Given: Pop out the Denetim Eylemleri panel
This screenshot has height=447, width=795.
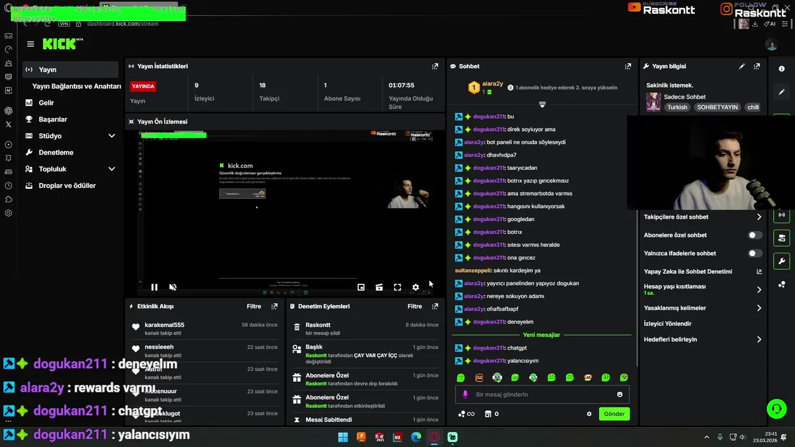Looking at the screenshot, I should (435, 306).
